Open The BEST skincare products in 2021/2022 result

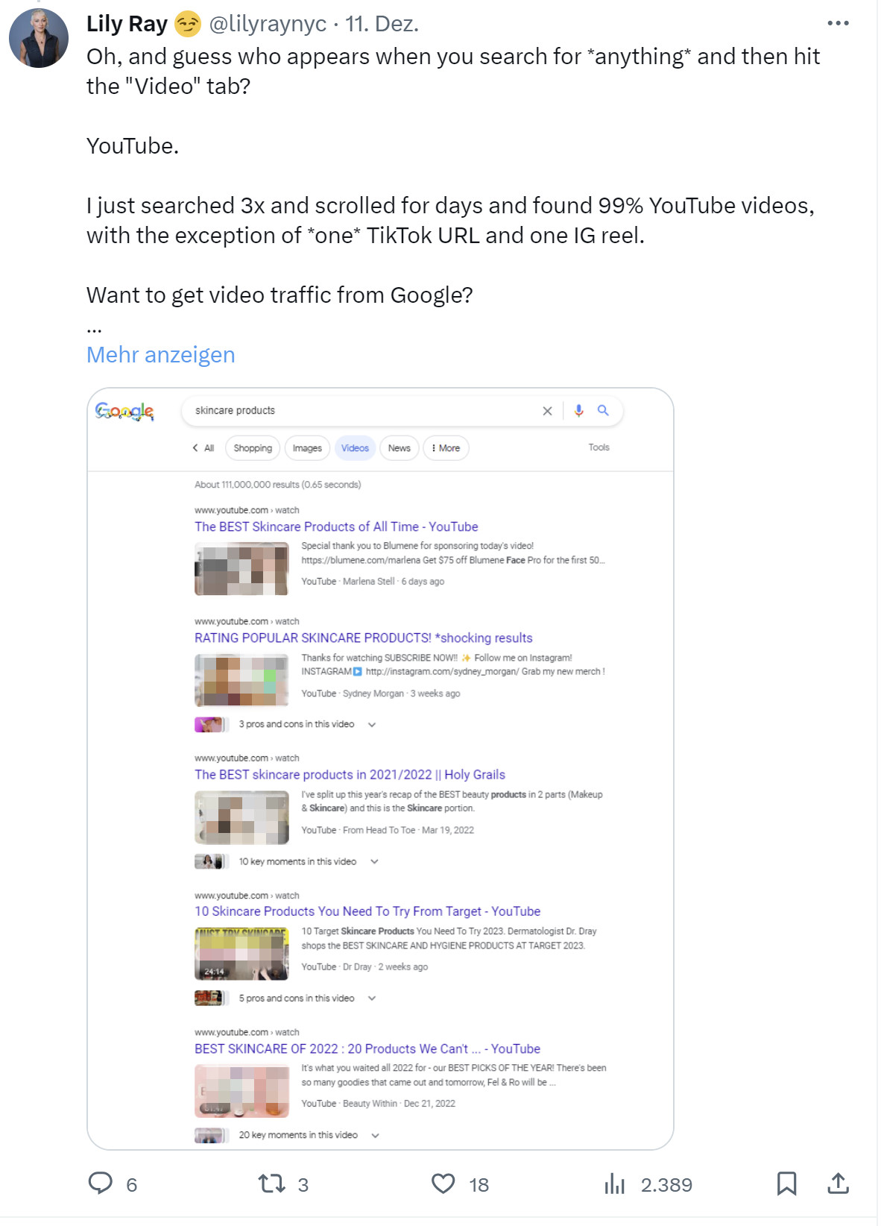(350, 774)
